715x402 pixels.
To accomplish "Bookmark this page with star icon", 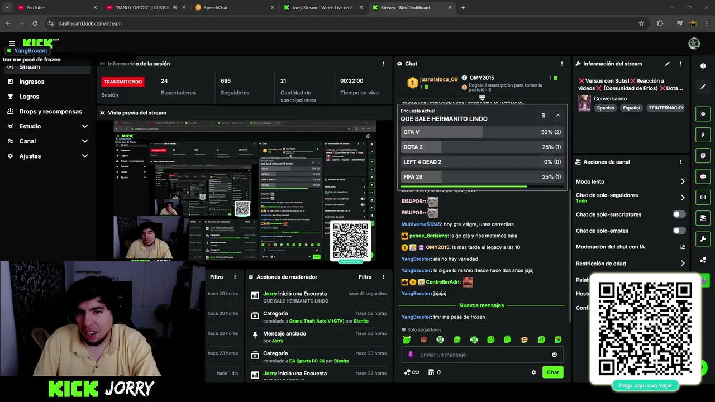I will (x=641, y=23).
